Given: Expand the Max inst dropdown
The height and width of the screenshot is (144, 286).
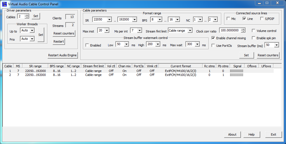Looking at the screenshot, I should click(107, 31).
